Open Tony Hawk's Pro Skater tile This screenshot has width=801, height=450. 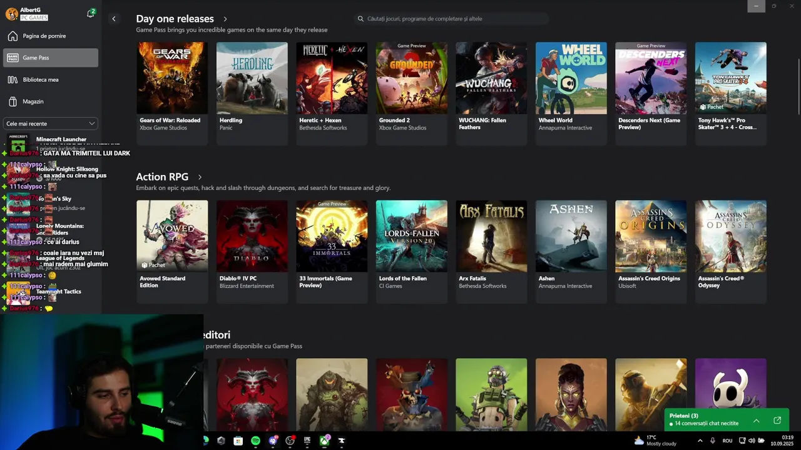pyautogui.click(x=731, y=93)
